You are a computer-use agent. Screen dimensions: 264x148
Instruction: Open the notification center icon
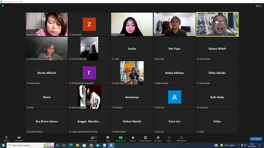click(259, 145)
